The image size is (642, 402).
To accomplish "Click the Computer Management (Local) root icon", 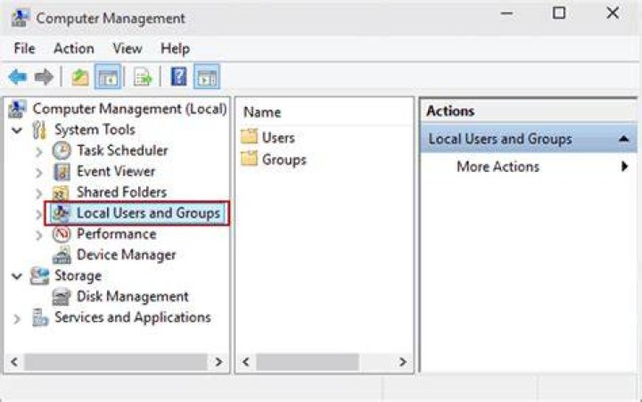I will [x=17, y=109].
